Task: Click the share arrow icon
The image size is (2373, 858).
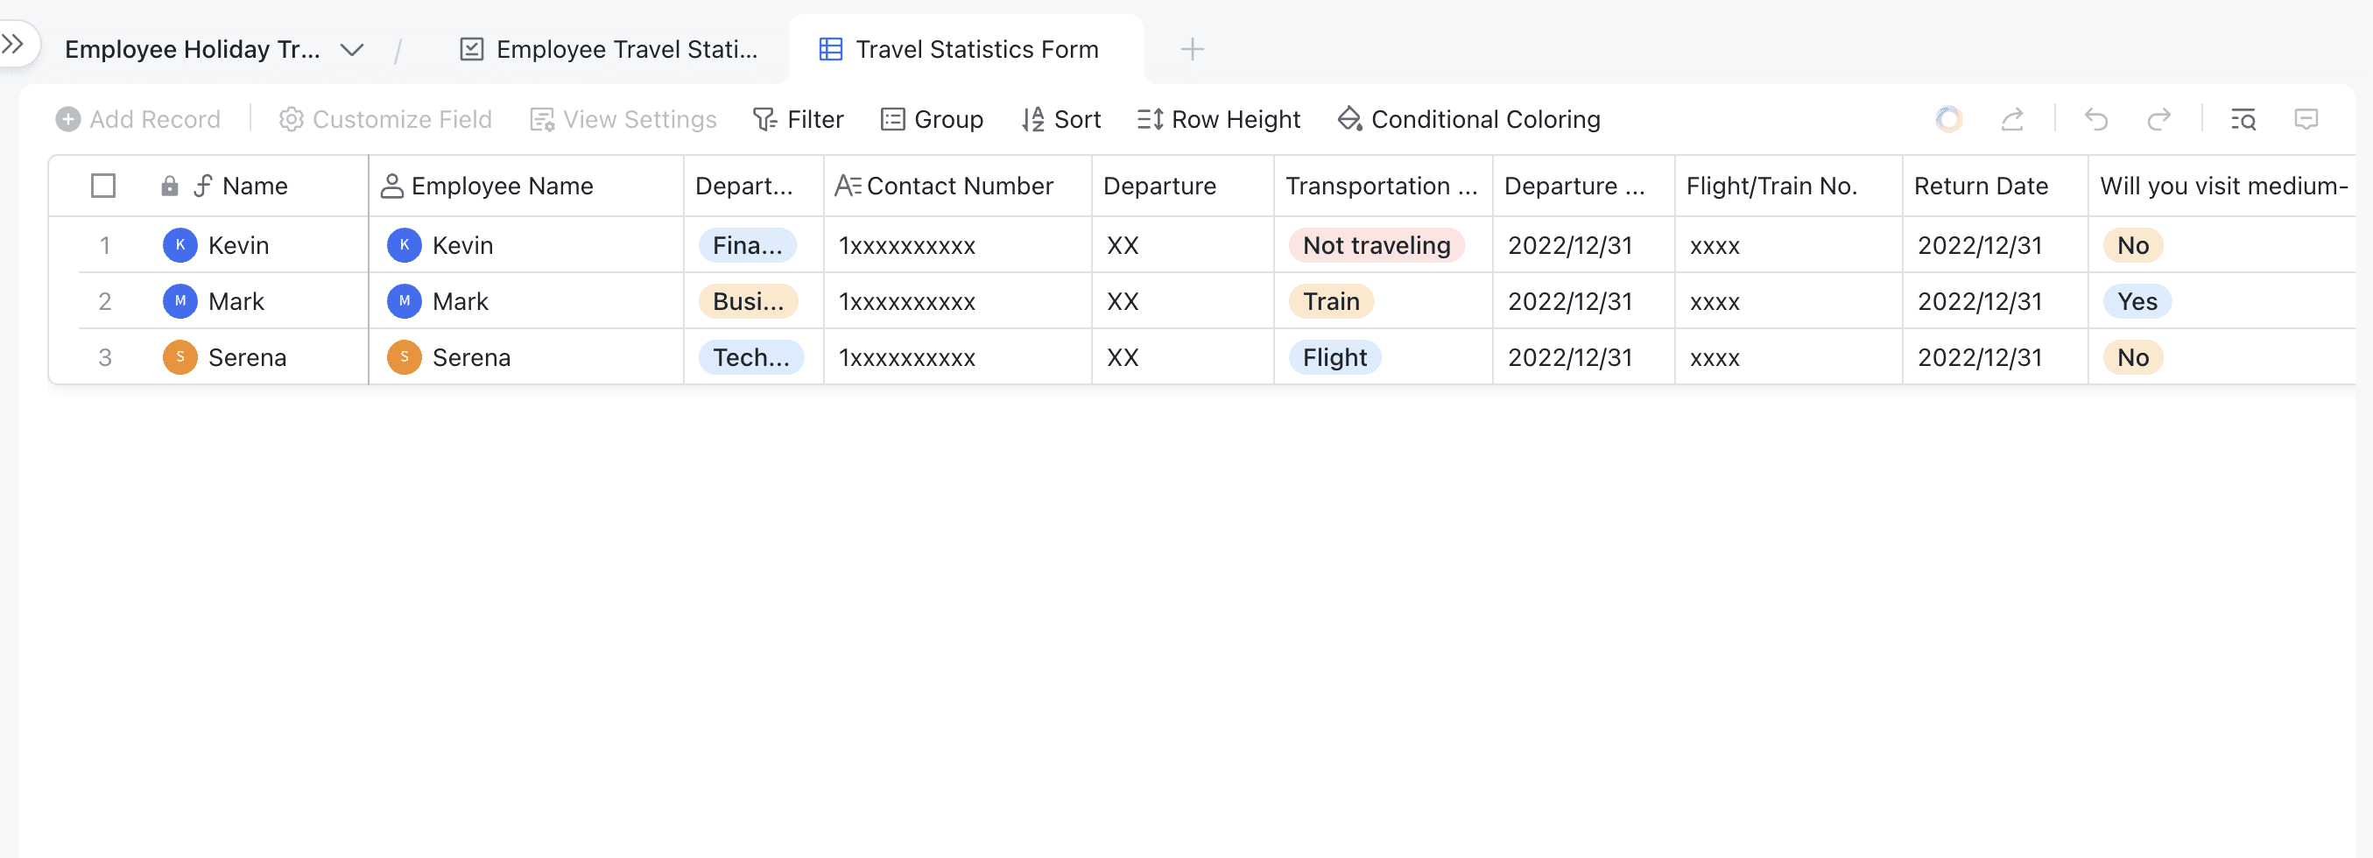Action: [2012, 120]
